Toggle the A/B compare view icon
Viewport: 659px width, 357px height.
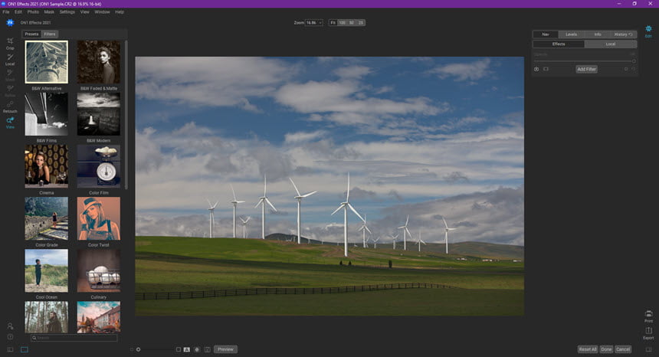187,349
